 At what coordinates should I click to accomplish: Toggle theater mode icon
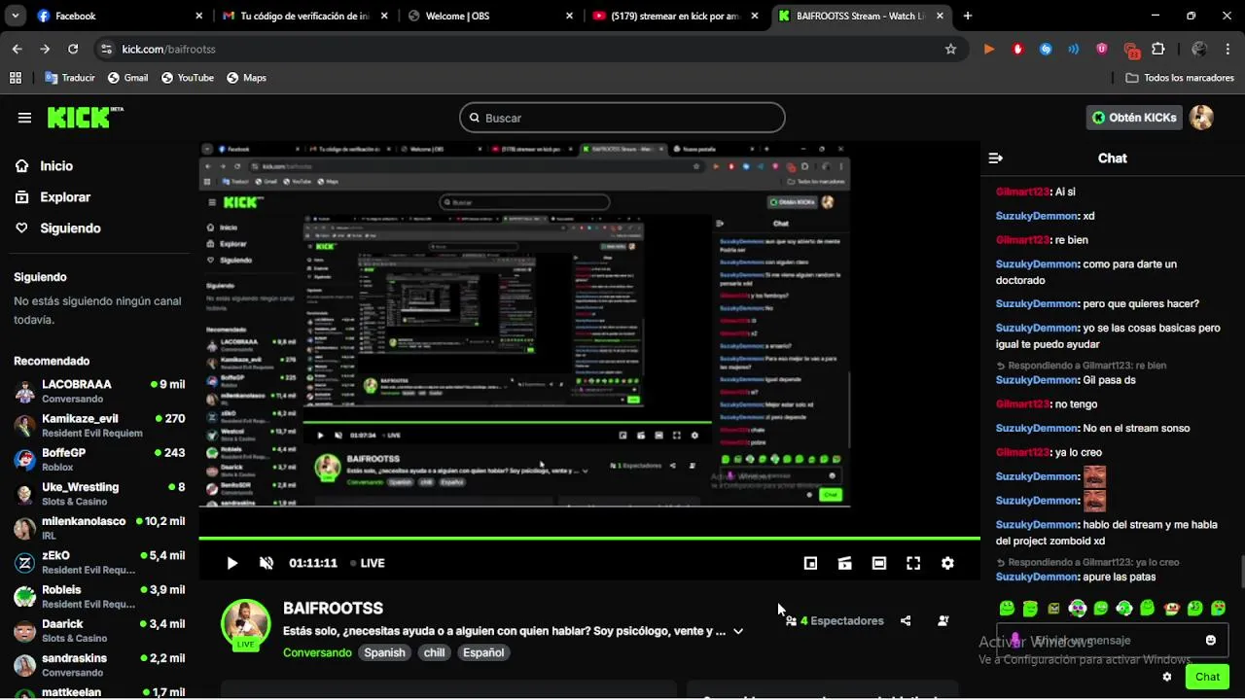[879, 563]
